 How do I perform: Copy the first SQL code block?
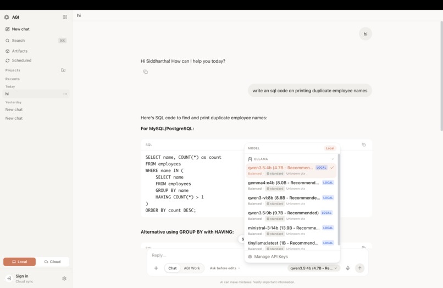point(364,145)
